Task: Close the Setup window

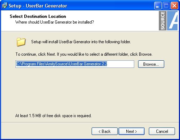Action: point(174,5)
